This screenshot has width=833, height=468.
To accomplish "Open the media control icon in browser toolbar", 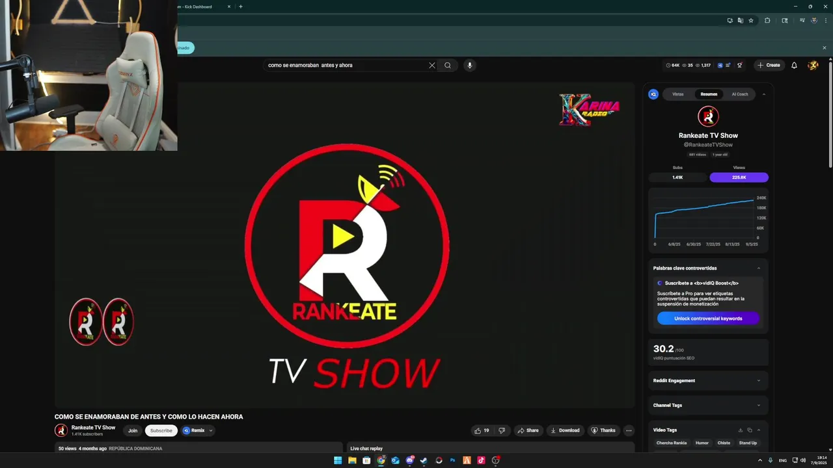I will [802, 21].
